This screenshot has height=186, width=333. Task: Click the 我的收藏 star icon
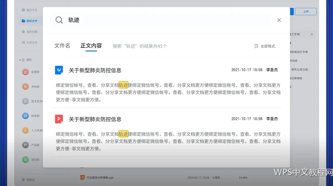pos(23,32)
